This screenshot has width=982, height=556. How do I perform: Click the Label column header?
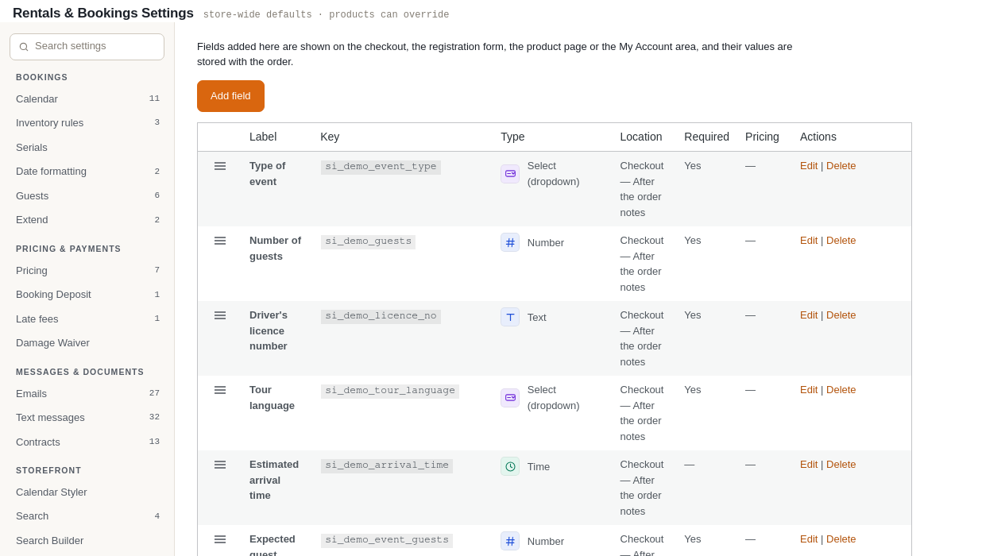[x=263, y=137]
